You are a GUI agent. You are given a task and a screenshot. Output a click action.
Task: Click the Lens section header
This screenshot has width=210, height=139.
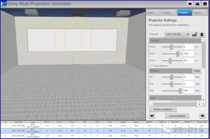pyautogui.click(x=175, y=98)
